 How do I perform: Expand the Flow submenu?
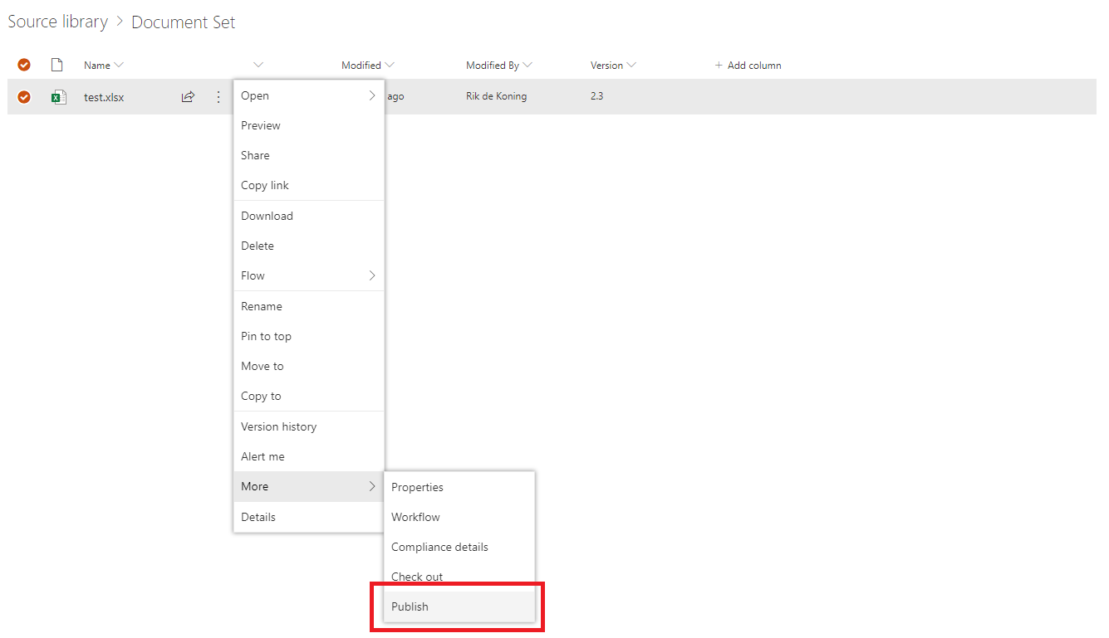click(x=372, y=275)
